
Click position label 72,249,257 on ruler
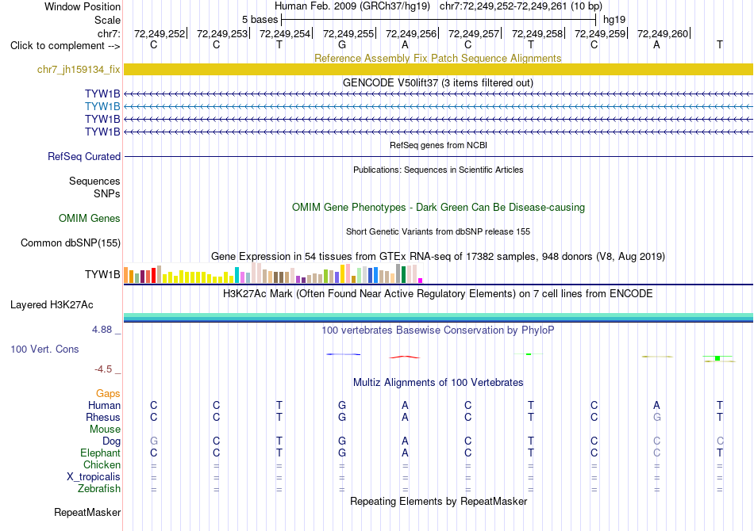[x=474, y=33]
